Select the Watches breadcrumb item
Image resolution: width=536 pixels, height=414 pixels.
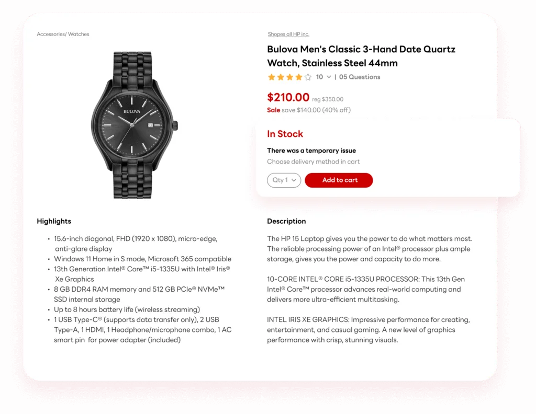coord(79,34)
